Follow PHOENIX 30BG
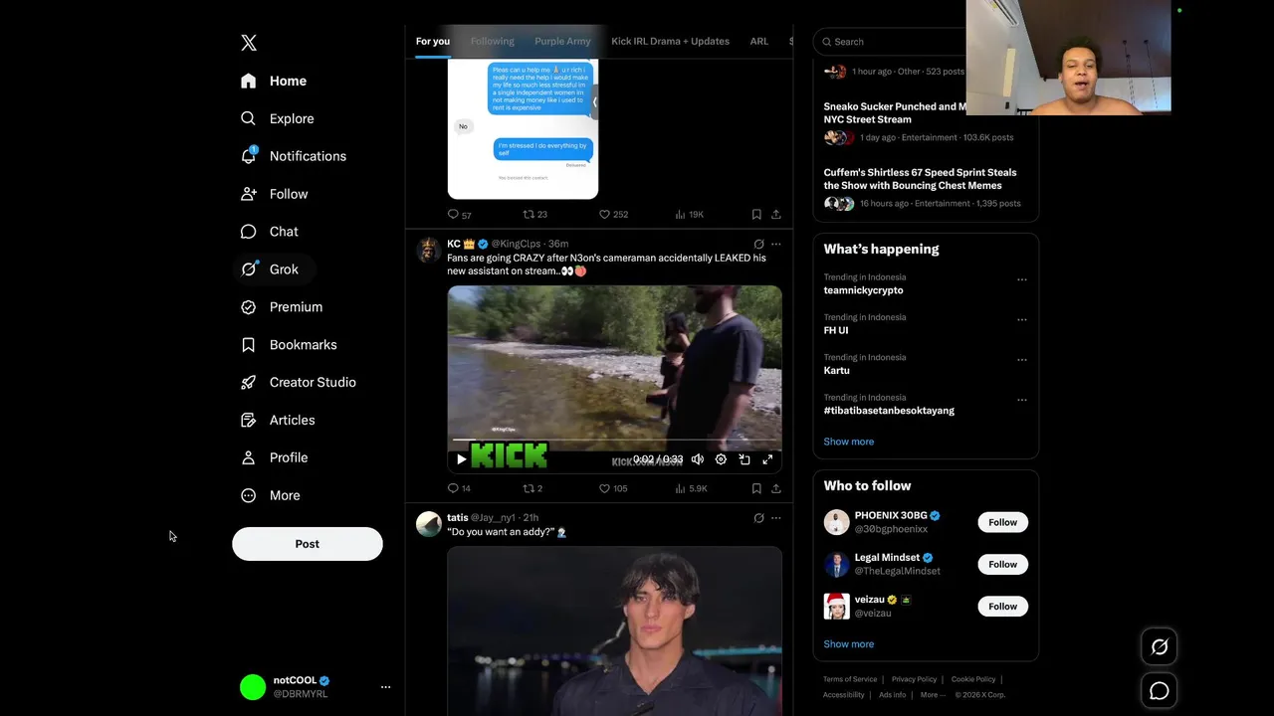Screen dimensions: 1274x716 coord(1002,522)
